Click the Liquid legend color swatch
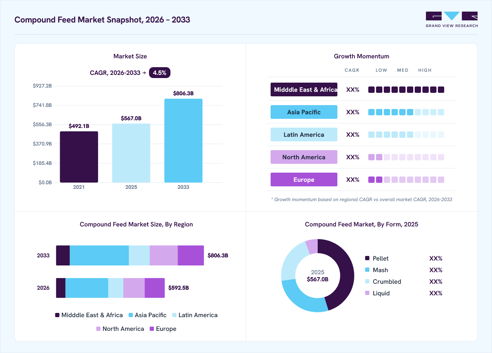This screenshot has width=492, height=353. tap(367, 293)
